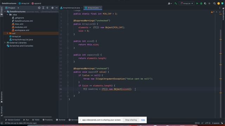Click append breadcrumb in navigation bar

[36, 3]
